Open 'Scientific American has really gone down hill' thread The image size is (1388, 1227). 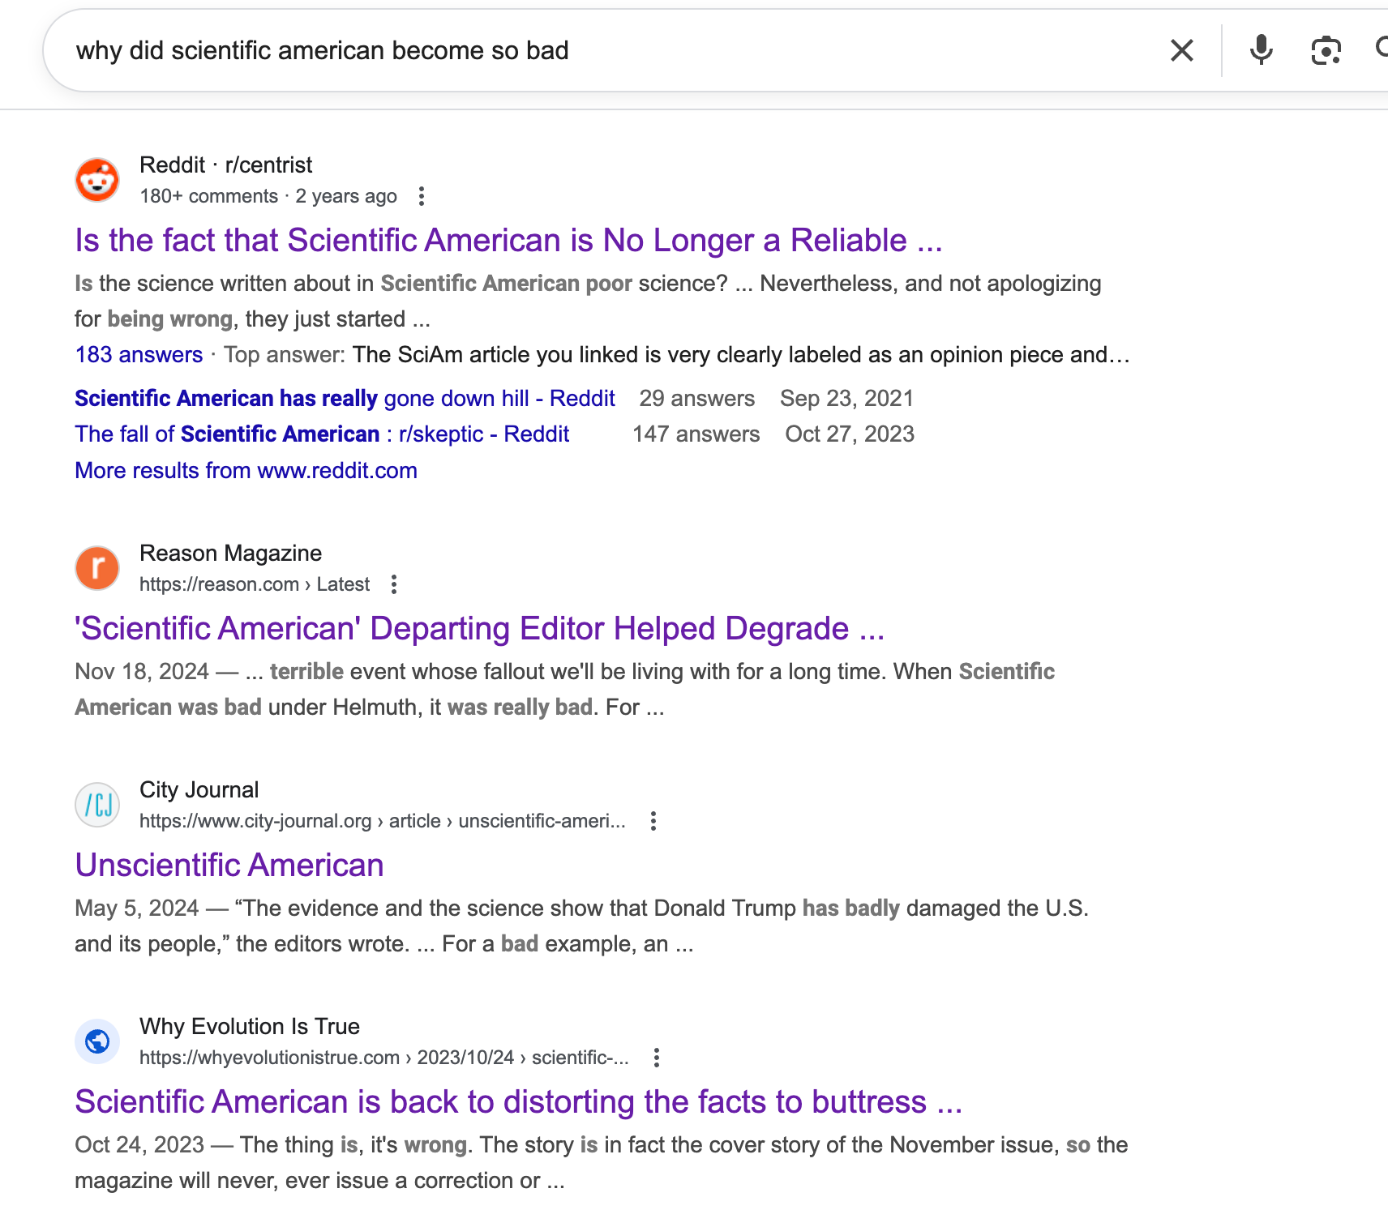[x=345, y=399]
